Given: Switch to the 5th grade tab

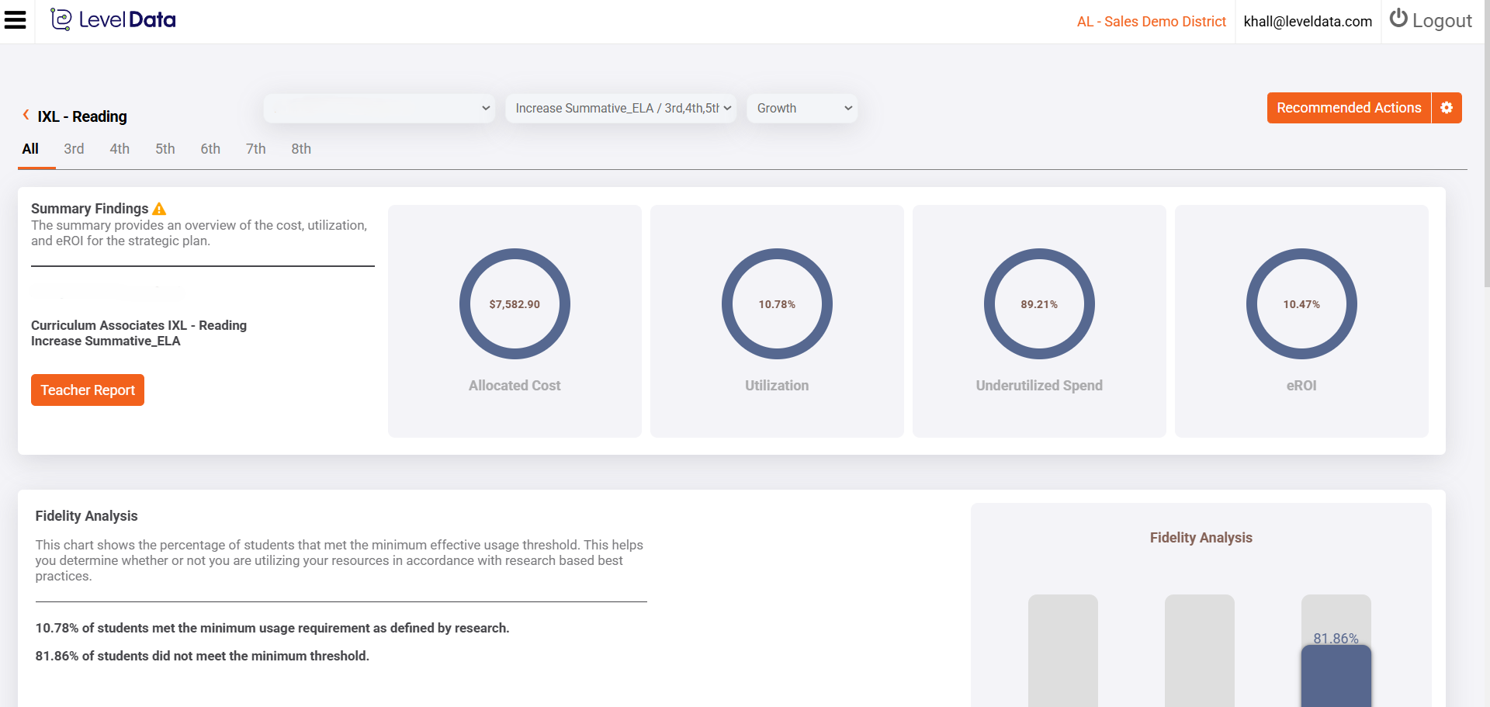Looking at the screenshot, I should [165, 149].
